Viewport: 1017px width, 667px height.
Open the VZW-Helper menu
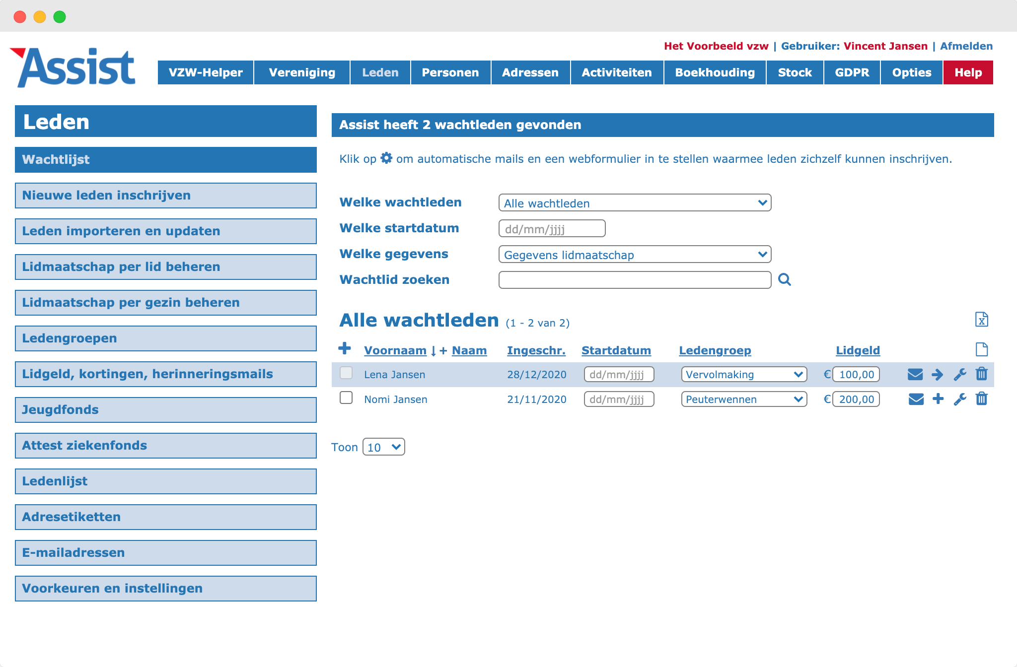pos(206,72)
